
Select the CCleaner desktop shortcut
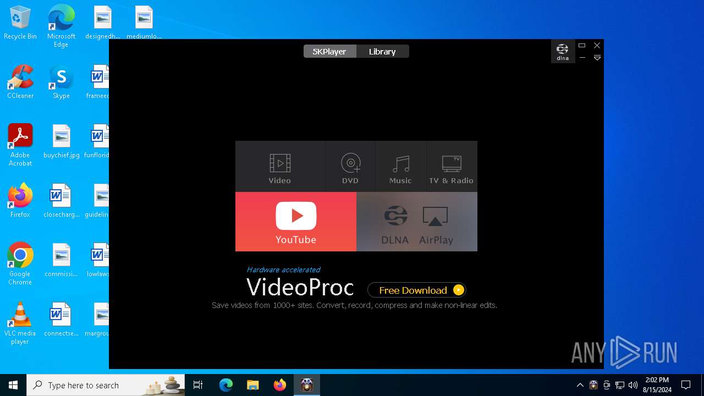[x=20, y=82]
